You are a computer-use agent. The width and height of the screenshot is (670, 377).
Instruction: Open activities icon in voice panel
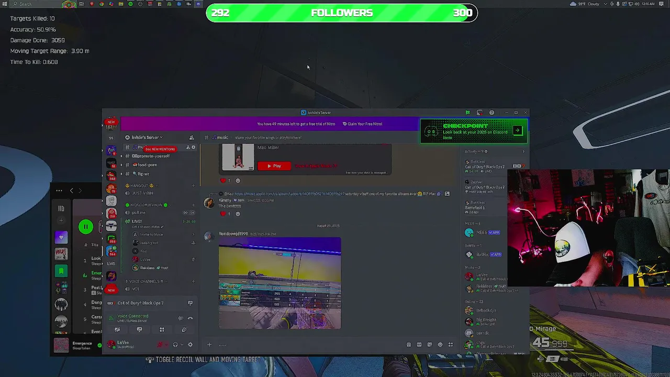(x=162, y=330)
